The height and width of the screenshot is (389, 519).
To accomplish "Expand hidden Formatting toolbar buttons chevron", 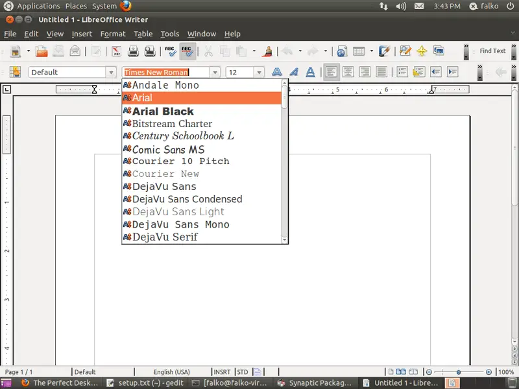I will 480,72.
